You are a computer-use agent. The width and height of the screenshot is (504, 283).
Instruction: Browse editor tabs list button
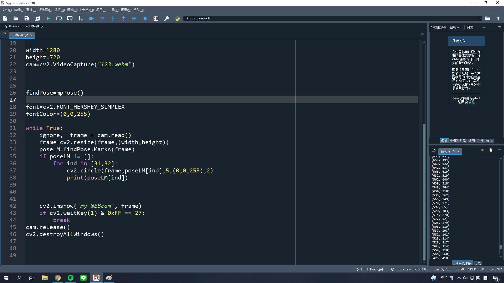click(4, 34)
